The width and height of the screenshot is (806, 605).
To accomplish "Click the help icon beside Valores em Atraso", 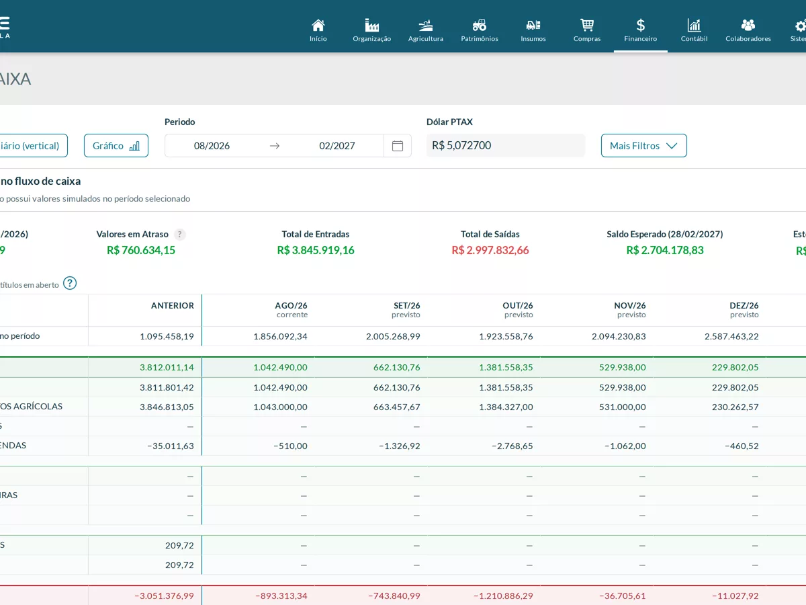I will (179, 235).
